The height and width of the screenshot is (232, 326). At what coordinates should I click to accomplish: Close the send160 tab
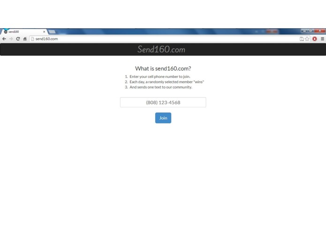[44, 32]
